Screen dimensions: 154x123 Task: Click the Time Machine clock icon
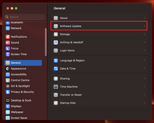56,87
